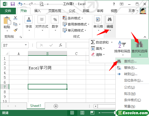Switch to Page Layout view icon
The width and height of the screenshot is (149, 116).
click(x=82, y=113)
